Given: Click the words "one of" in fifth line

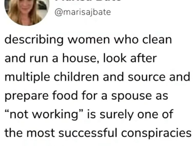Looking at the screenshot, I should [x=155, y=114].
